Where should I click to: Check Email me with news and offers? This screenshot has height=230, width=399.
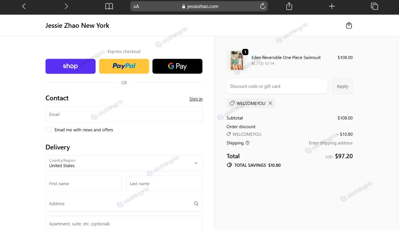point(48,129)
